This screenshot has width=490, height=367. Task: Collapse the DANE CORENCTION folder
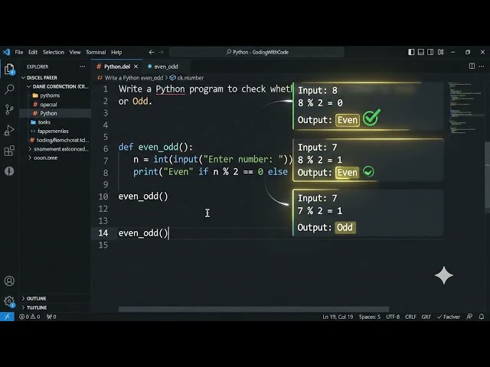click(58, 86)
